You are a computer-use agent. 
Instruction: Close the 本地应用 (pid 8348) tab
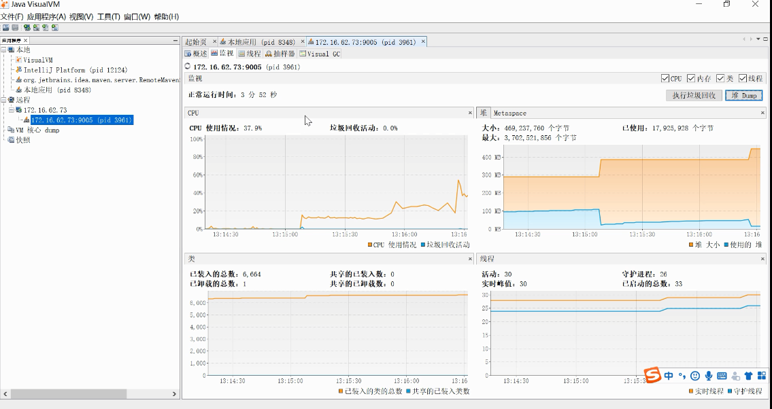(303, 42)
